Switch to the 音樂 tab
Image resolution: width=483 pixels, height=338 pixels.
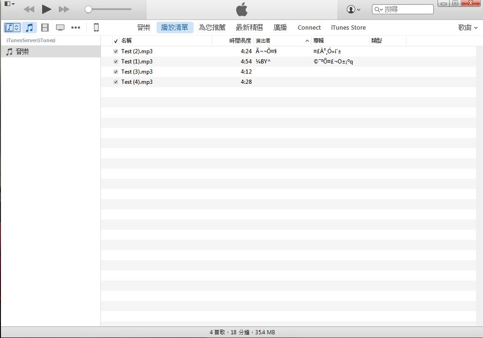click(x=144, y=27)
